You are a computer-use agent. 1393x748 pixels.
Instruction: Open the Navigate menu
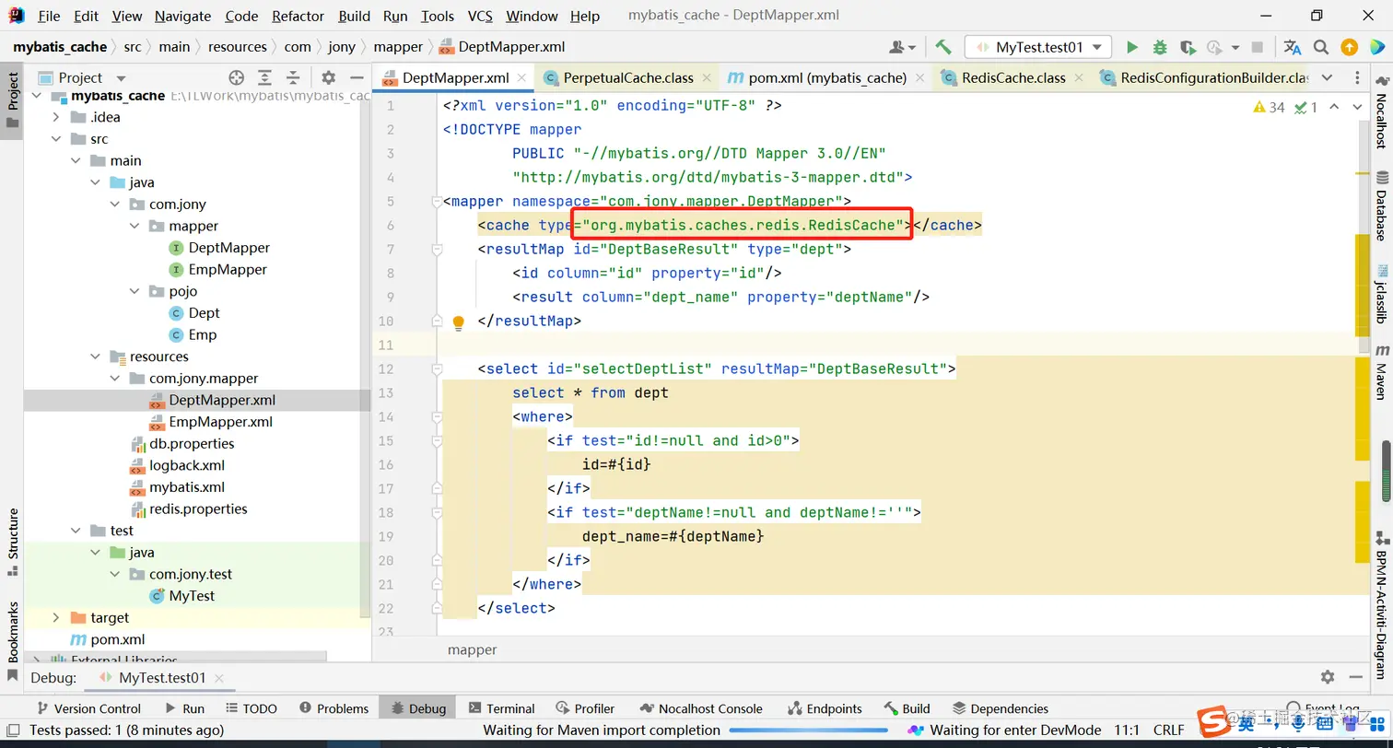(x=182, y=16)
